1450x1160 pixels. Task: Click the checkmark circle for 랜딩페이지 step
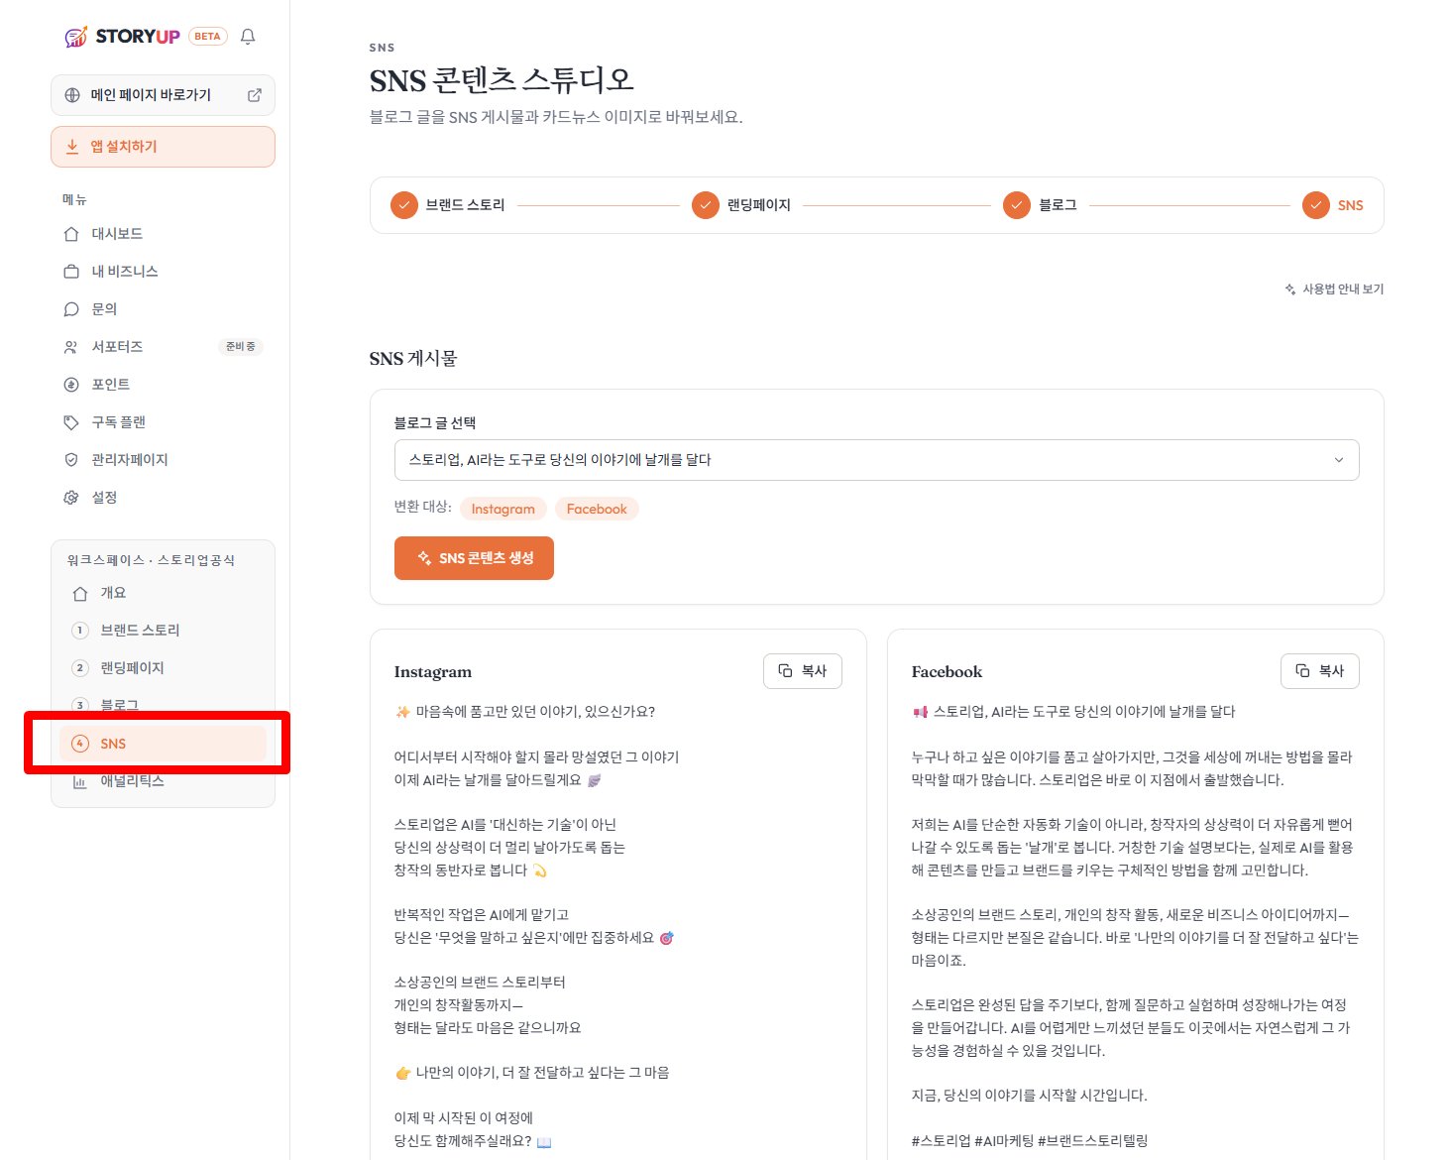[x=705, y=205]
